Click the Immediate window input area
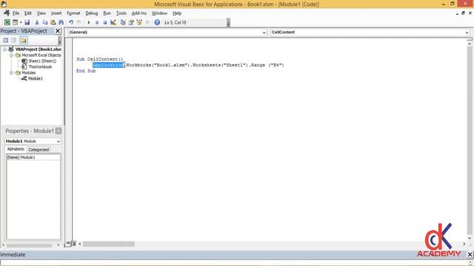Screen dimensions: 474x266 coord(233,263)
